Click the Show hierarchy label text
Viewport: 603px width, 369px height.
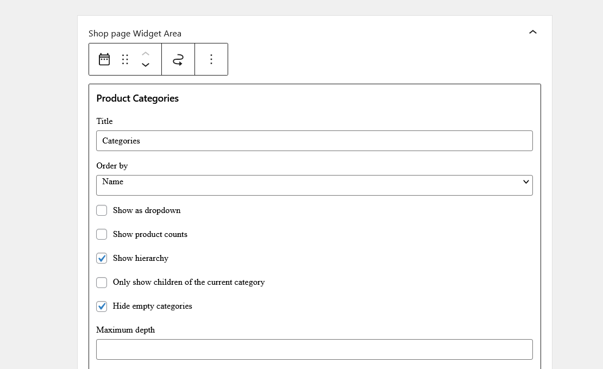coord(141,258)
